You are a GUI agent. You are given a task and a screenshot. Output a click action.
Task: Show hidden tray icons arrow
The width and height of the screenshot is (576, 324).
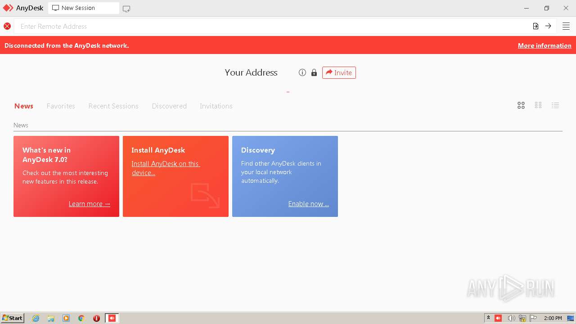488,318
